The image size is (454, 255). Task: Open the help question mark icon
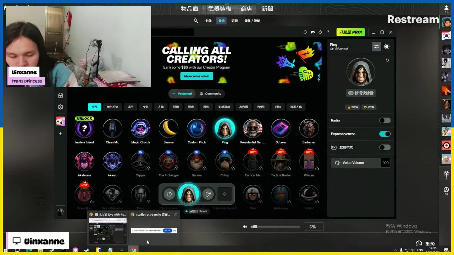pyautogui.click(x=328, y=32)
